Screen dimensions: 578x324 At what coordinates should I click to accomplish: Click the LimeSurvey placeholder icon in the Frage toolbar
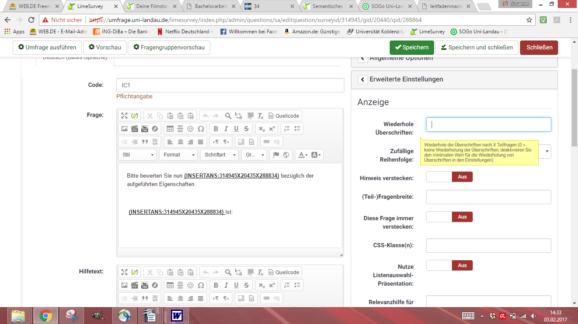point(135,116)
